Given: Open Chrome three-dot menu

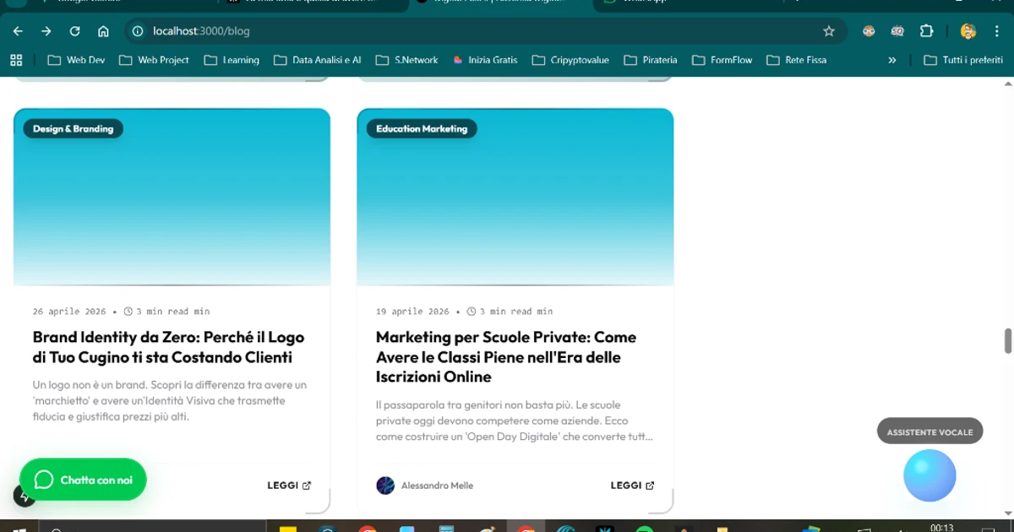Looking at the screenshot, I should pos(997,31).
